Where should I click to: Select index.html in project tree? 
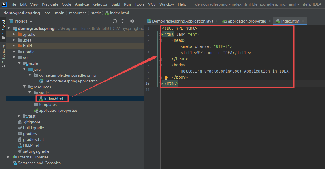51,99
